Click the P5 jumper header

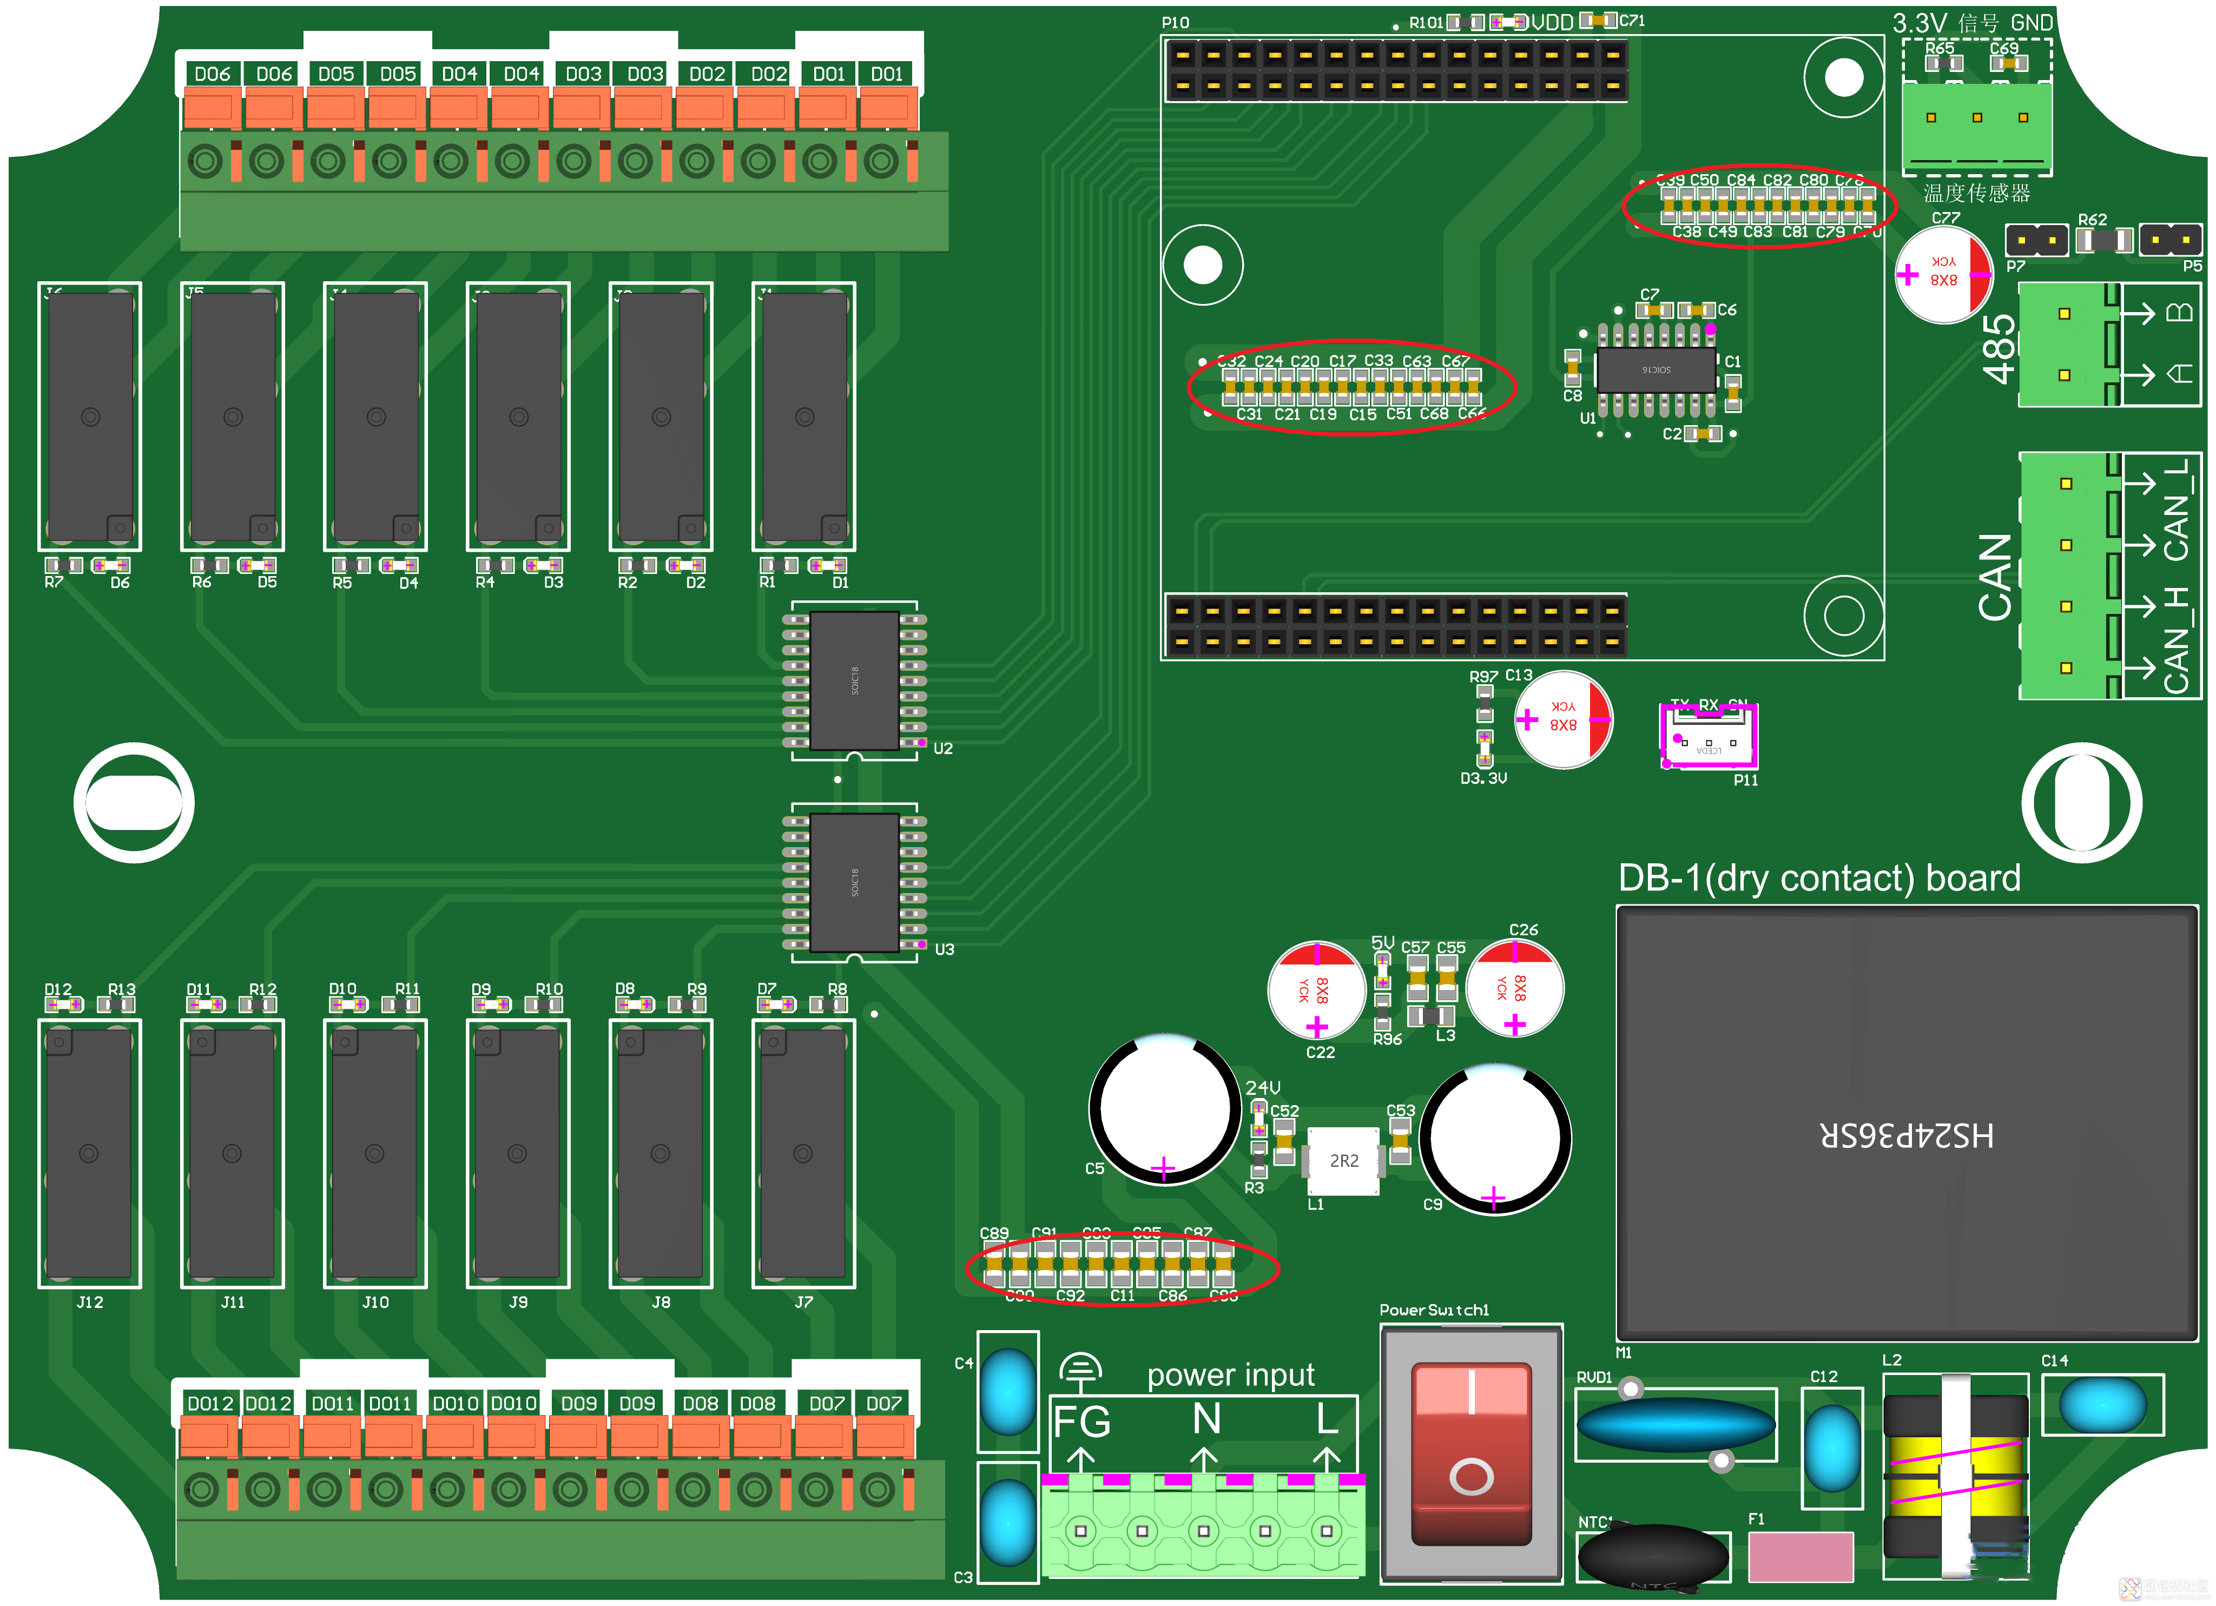point(2170,239)
